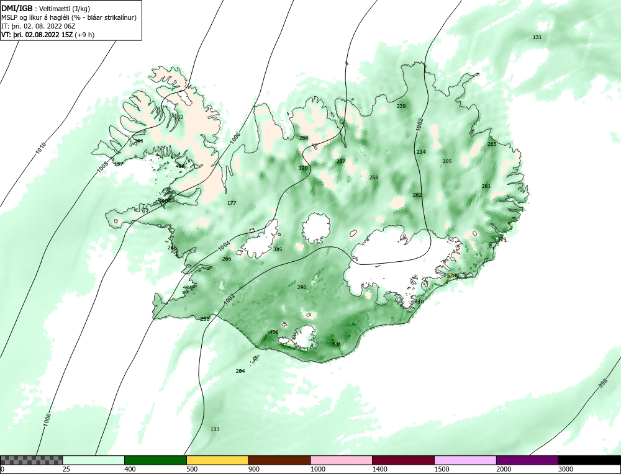Click the dark green 400–500 legend swatch
Viewport: 621px width, 474px height.
pos(155,460)
